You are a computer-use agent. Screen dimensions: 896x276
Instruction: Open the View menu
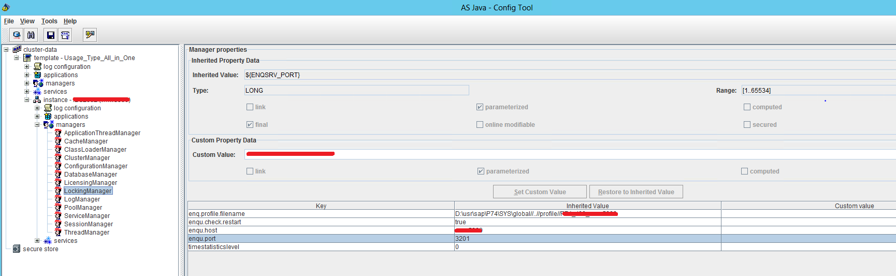[x=27, y=21]
